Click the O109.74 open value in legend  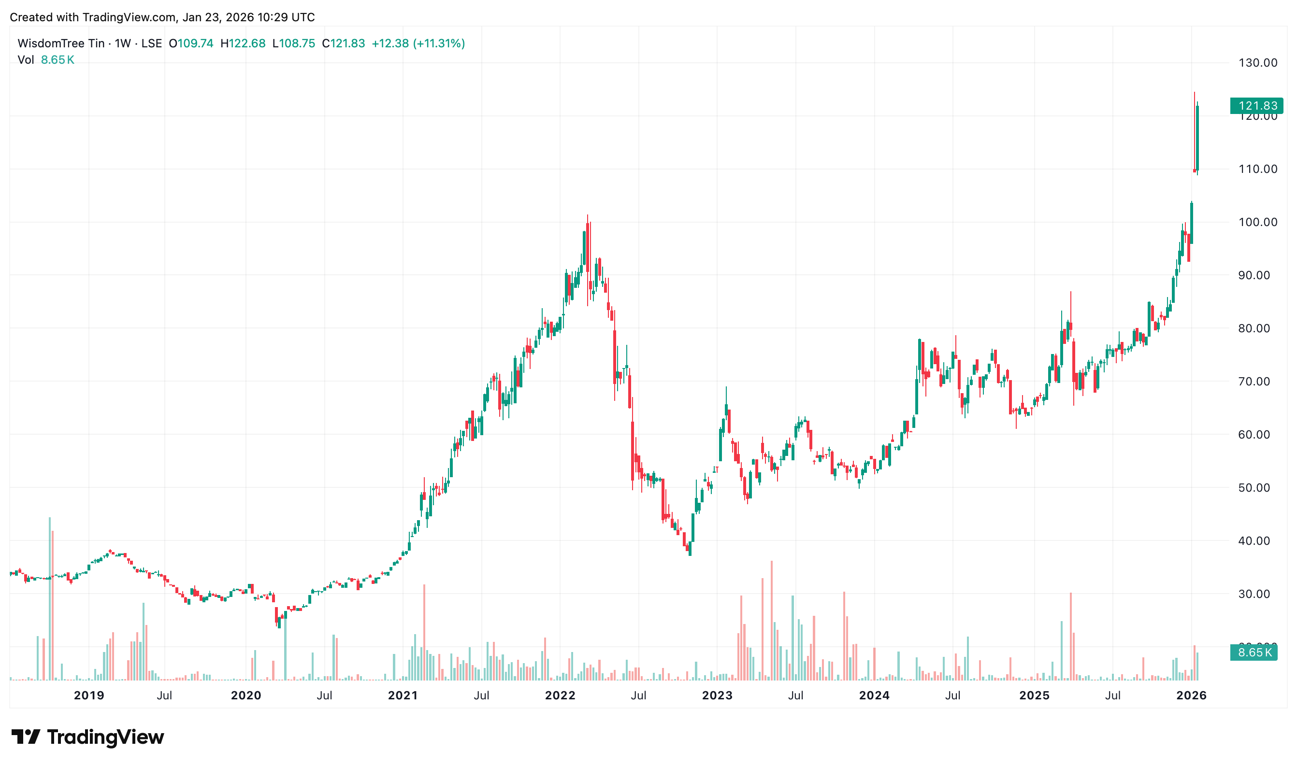tap(191, 43)
